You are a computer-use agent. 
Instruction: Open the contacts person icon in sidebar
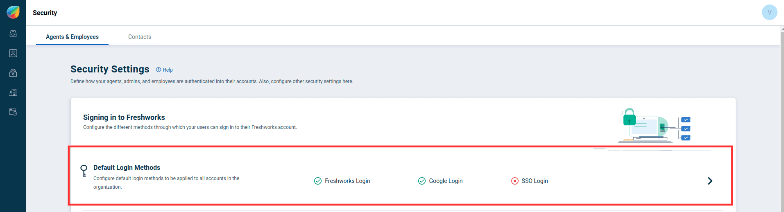coord(13,53)
